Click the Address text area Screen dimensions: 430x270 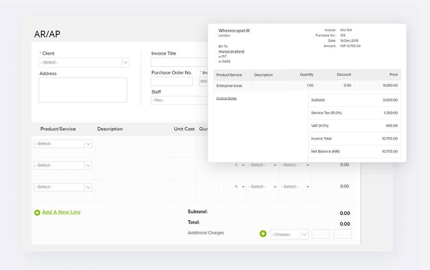pyautogui.click(x=83, y=90)
